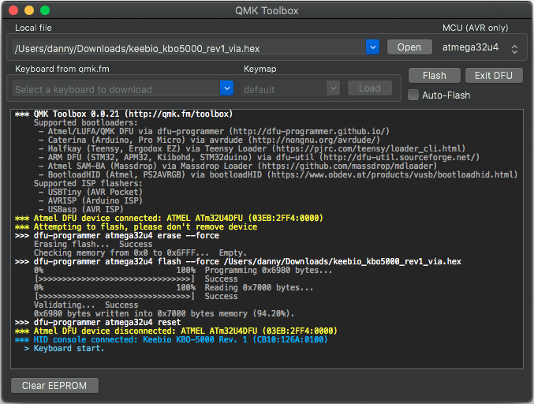Expand the qmk.fm keyboard list arrow
The width and height of the screenshot is (534, 404).
227,88
